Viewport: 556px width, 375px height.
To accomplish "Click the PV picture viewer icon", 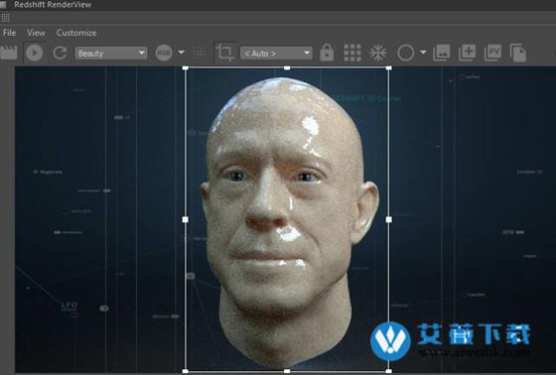I will [x=492, y=53].
